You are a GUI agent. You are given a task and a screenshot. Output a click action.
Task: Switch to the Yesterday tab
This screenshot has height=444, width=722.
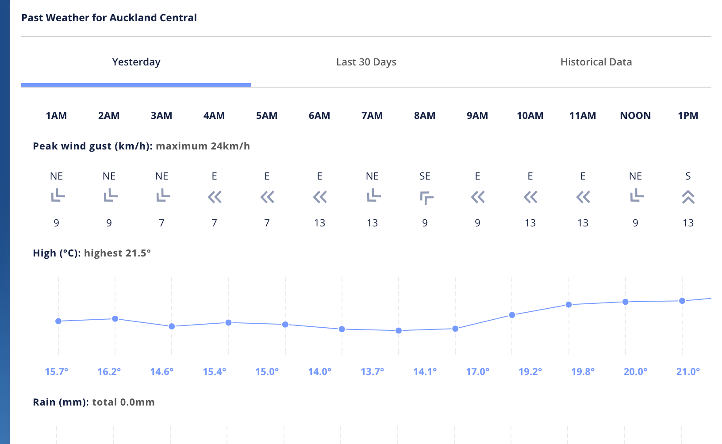tap(136, 62)
